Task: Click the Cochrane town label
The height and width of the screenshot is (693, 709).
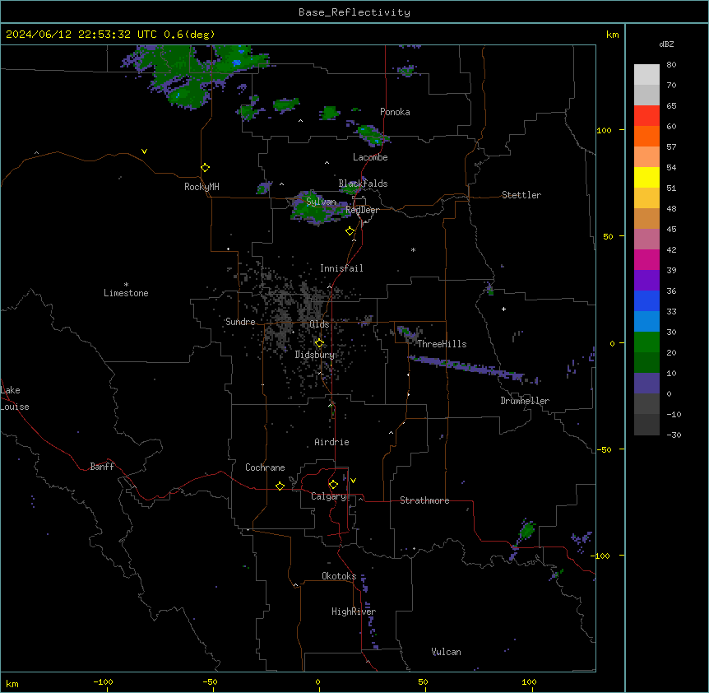Action: pos(265,467)
